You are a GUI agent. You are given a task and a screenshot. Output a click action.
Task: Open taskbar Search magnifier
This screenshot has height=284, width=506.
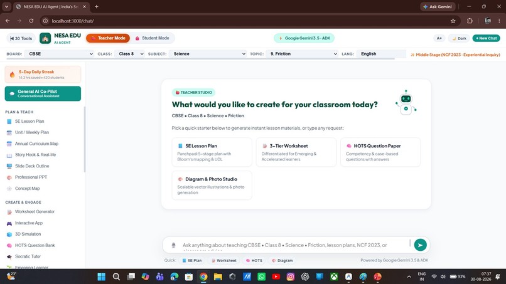point(116,276)
